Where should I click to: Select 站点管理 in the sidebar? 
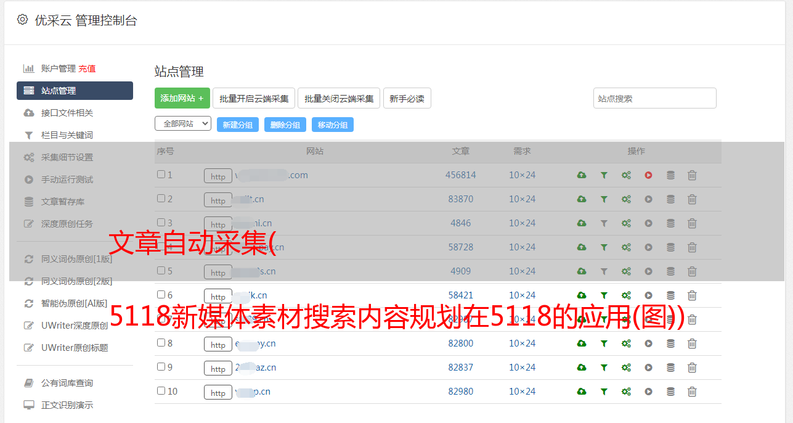[75, 91]
